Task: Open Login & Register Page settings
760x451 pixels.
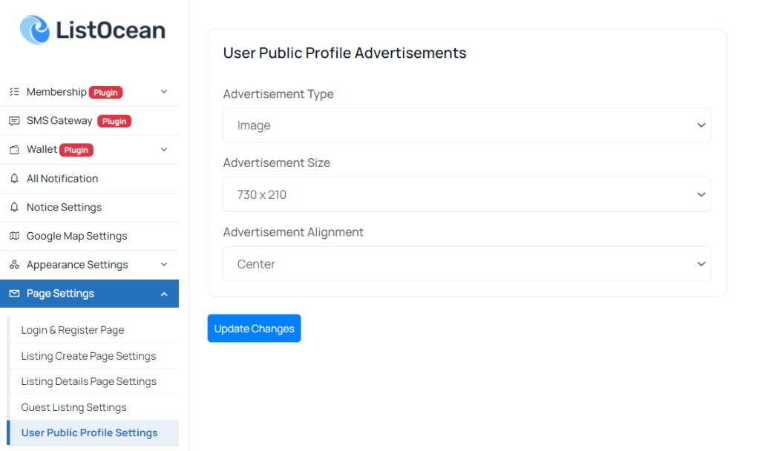Action: [94, 330]
